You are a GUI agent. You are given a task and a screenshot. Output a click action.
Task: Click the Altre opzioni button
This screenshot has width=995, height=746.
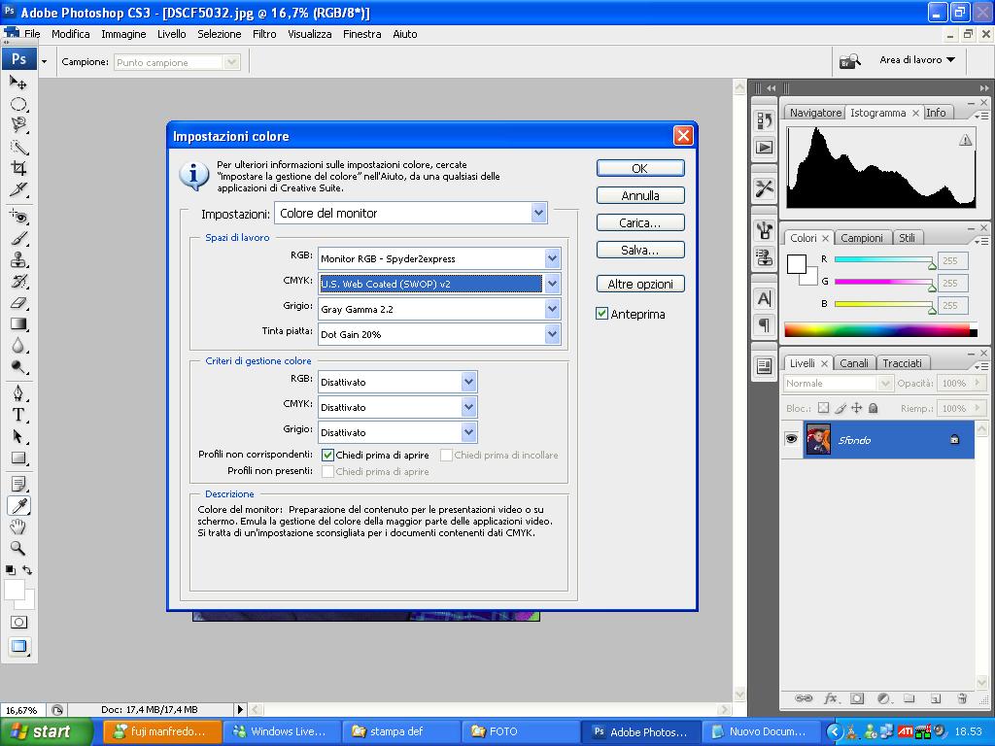point(640,284)
